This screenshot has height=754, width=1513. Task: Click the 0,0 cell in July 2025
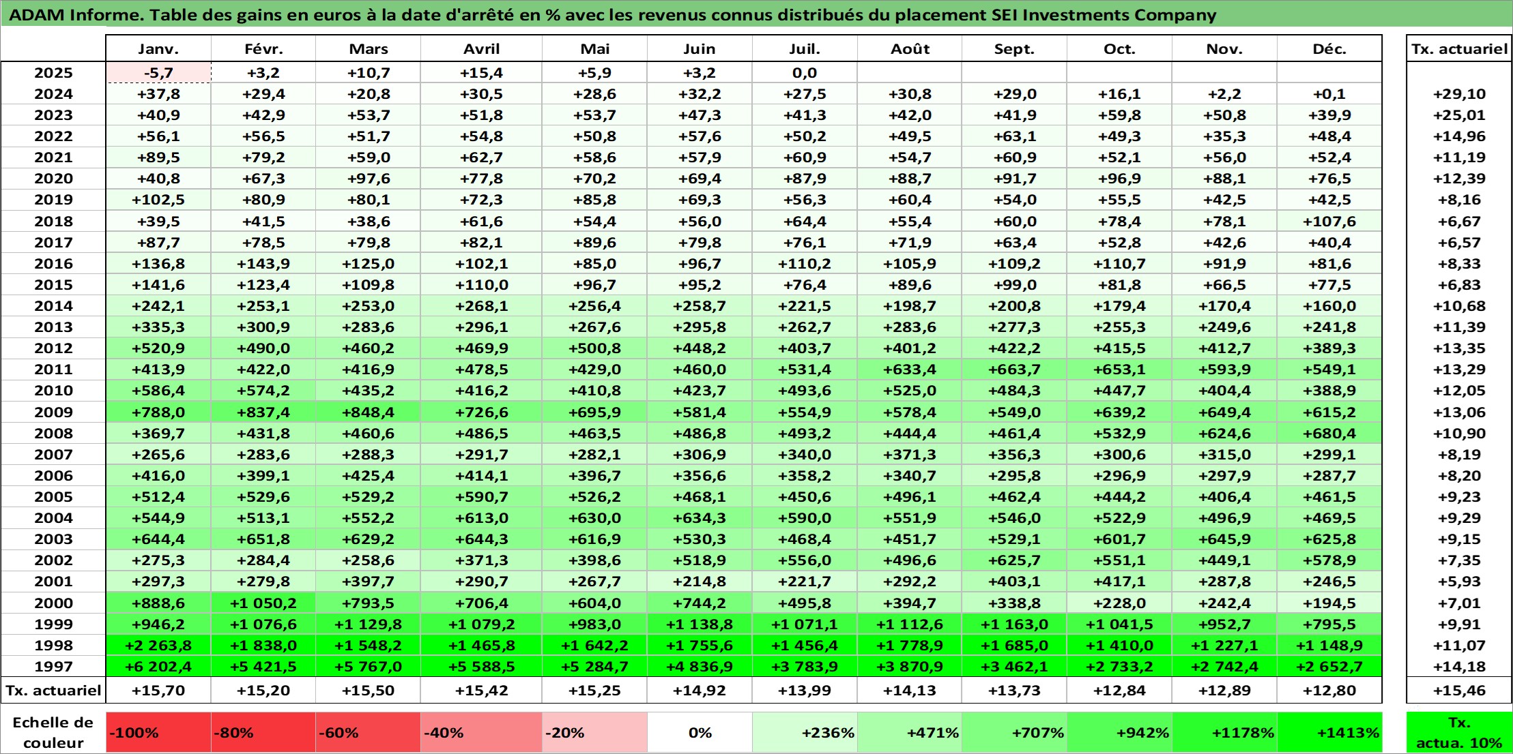(x=805, y=73)
